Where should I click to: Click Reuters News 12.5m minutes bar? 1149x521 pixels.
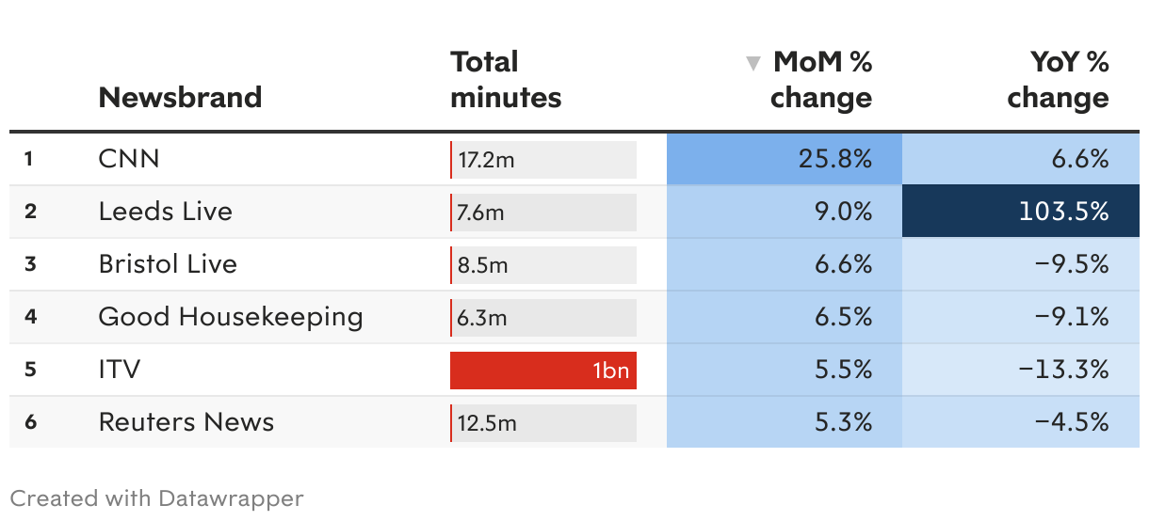tap(543, 422)
